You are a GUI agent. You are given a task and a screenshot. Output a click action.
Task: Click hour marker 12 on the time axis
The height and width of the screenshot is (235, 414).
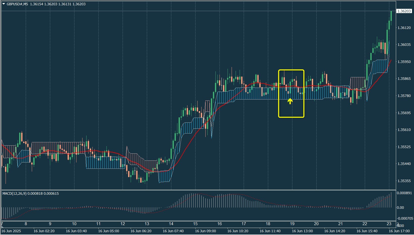[x=123, y=224]
